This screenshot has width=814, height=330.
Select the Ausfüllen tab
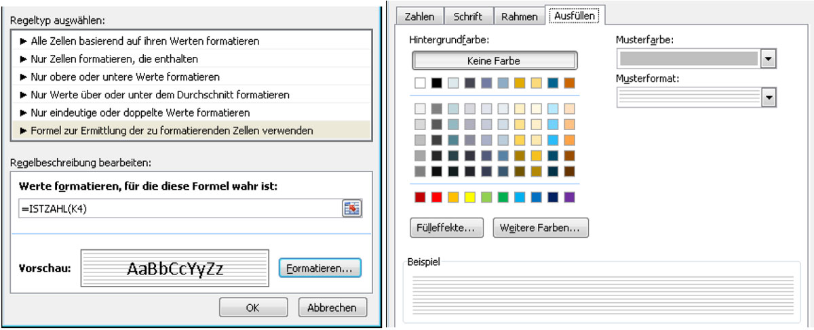576,16
